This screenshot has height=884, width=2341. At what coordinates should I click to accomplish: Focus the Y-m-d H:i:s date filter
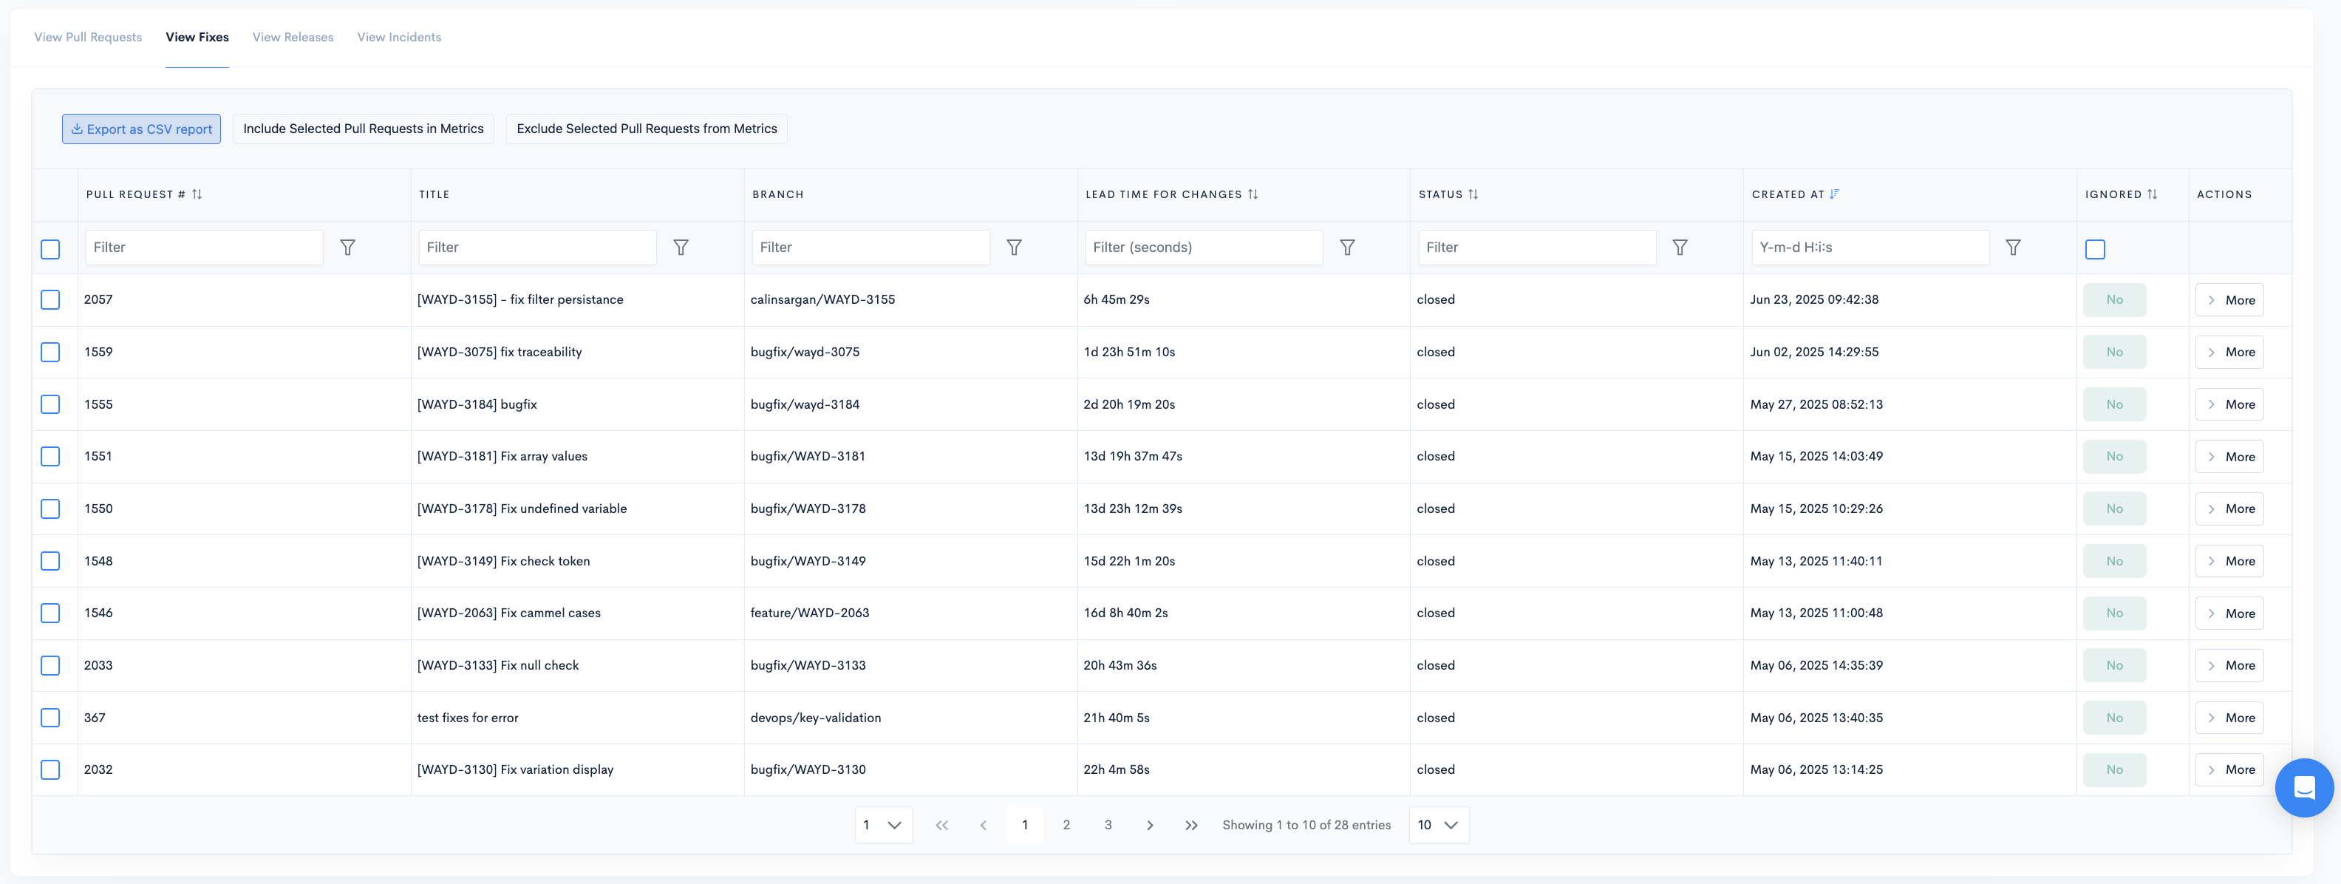pos(1870,247)
